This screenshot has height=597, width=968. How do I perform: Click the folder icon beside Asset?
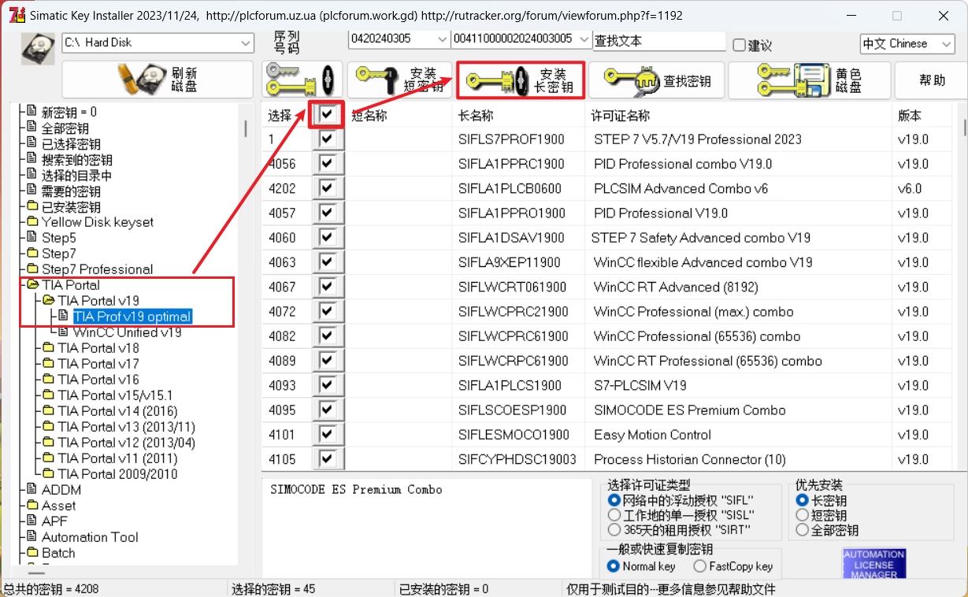32,506
